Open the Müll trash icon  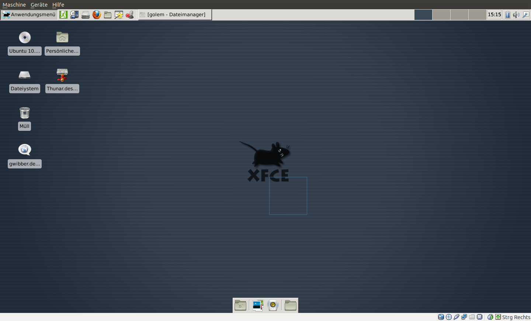coord(24,113)
